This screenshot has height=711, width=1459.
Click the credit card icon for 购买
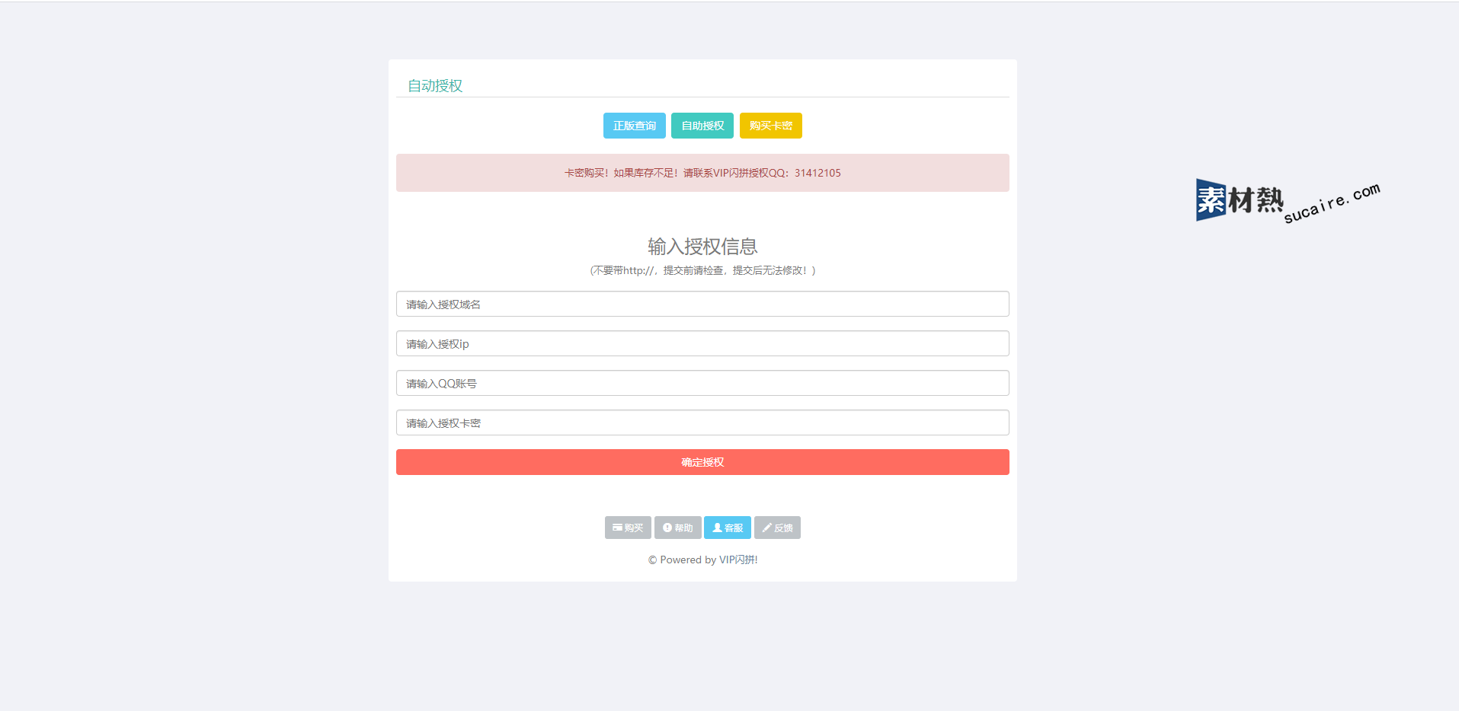(x=617, y=528)
